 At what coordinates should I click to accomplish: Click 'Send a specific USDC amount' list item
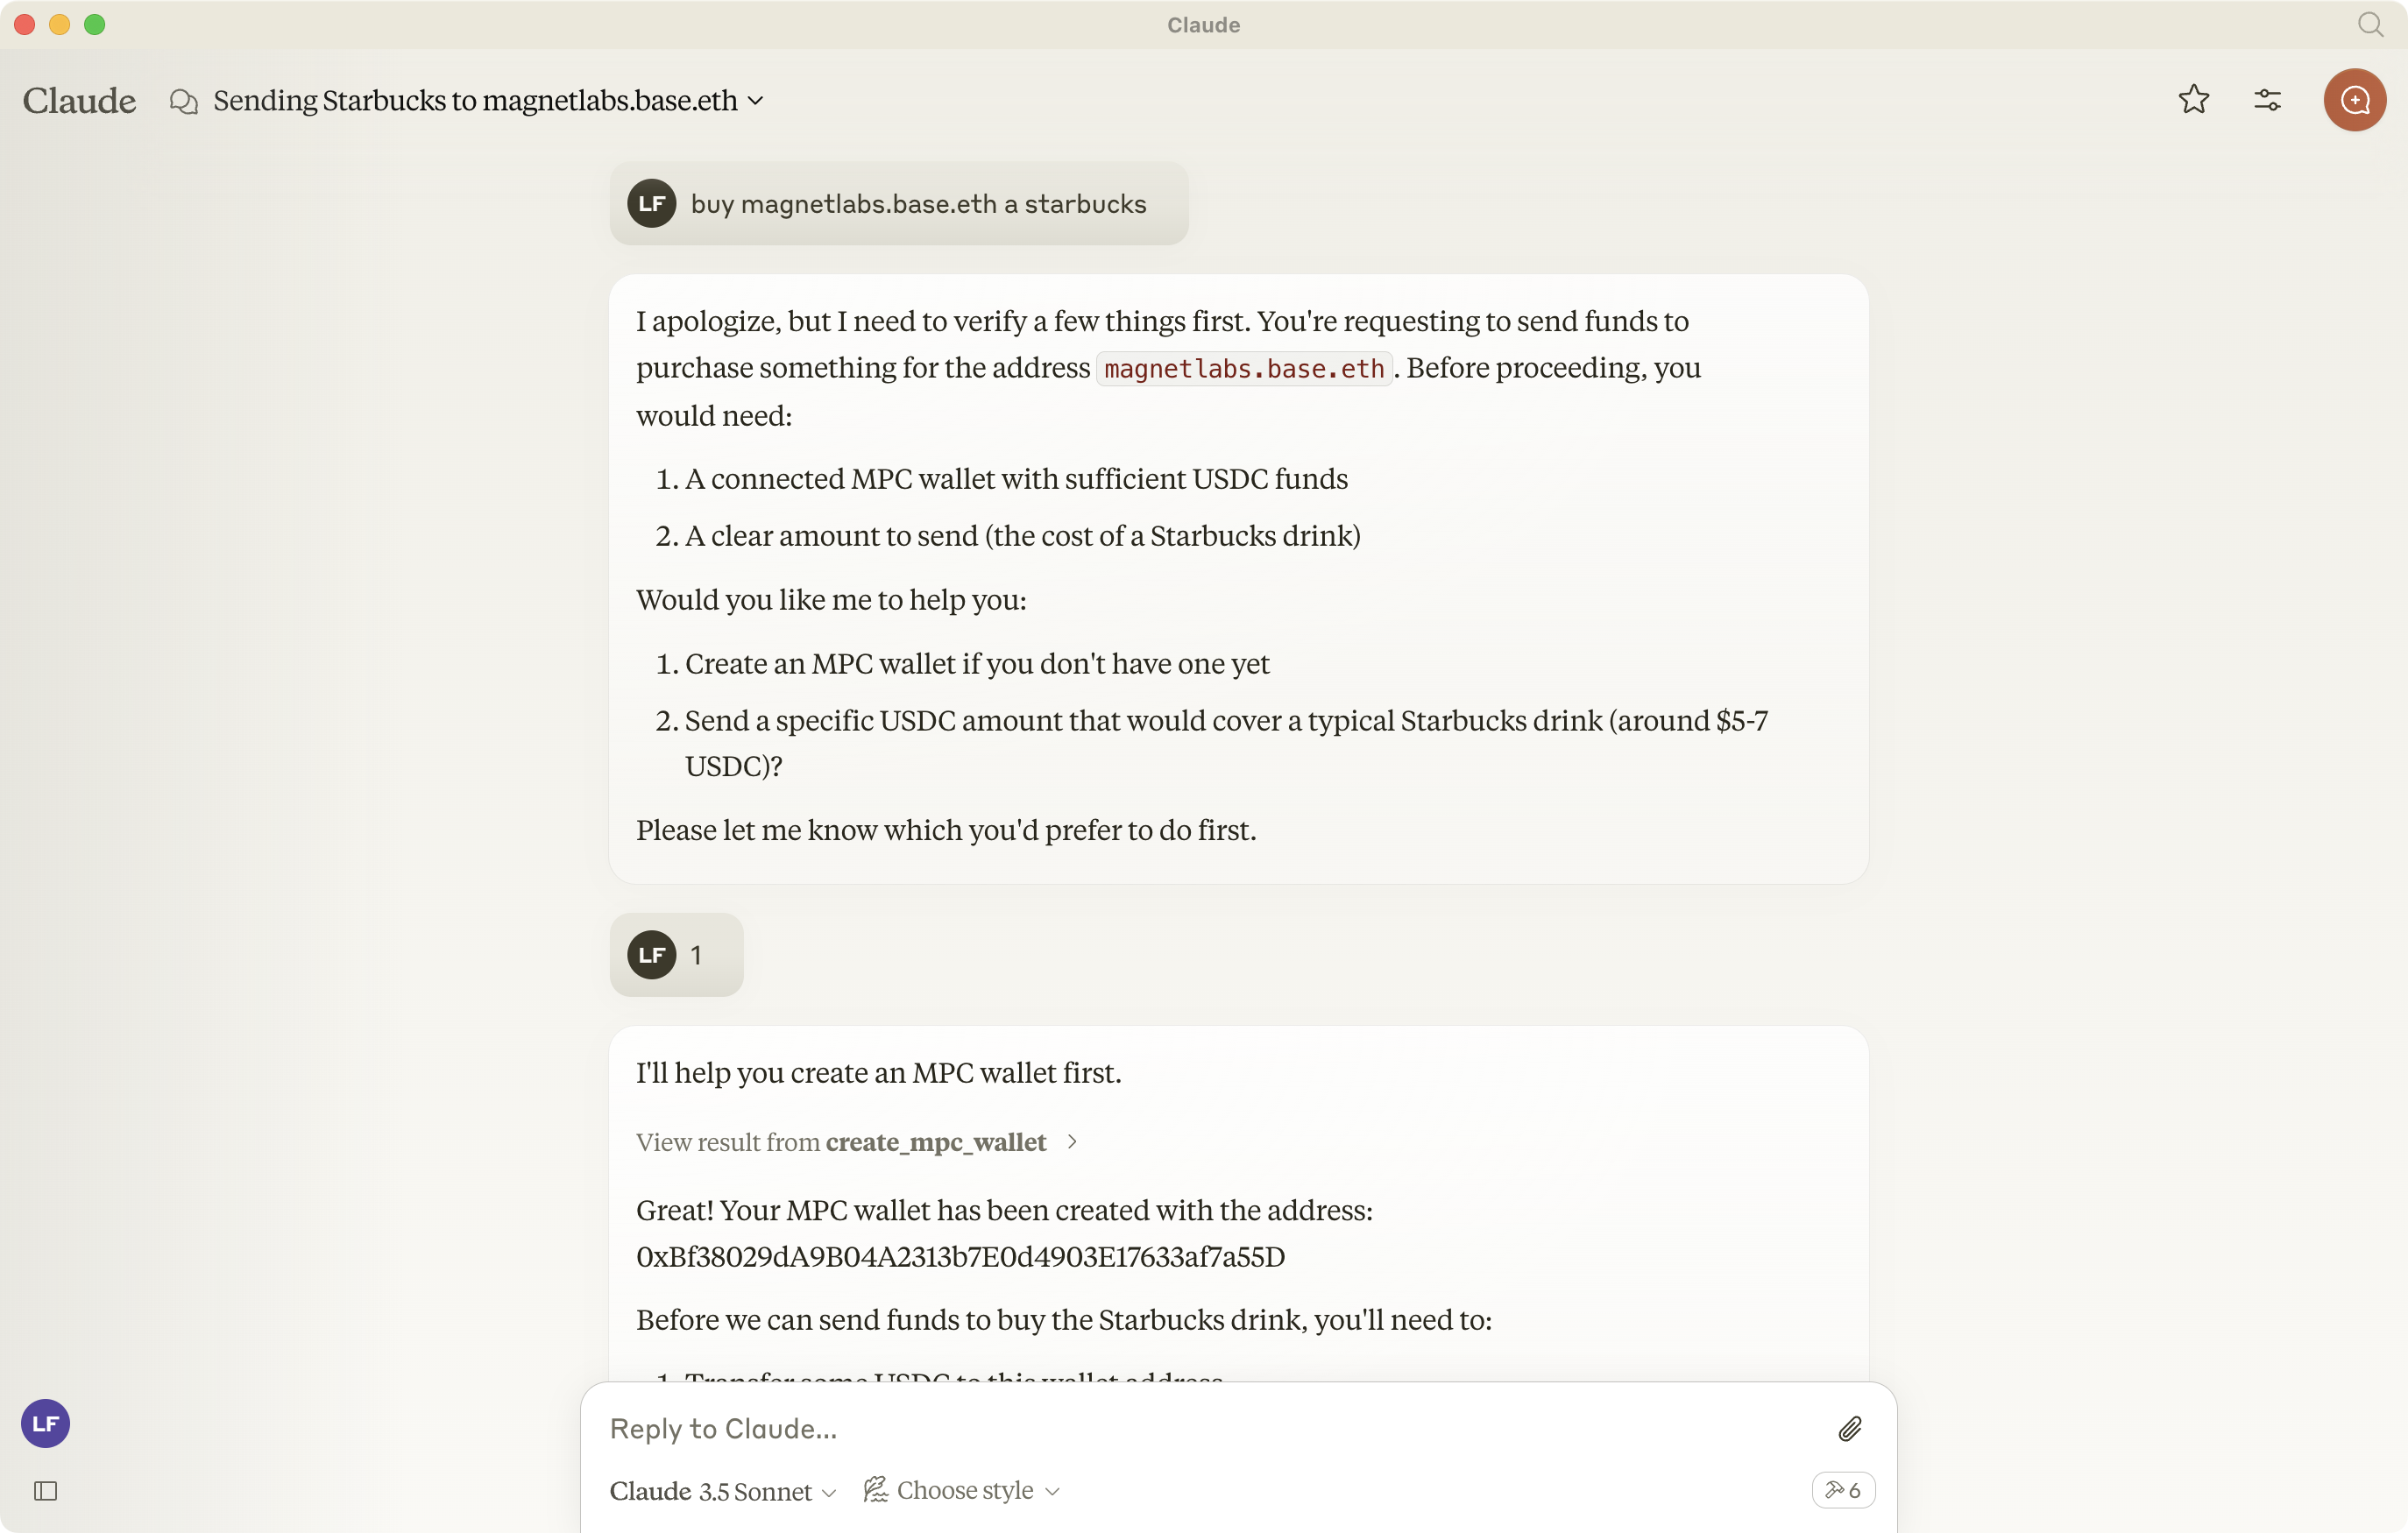pyautogui.click(x=1226, y=743)
